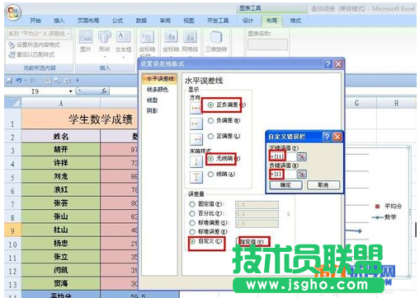Click cell containing 杜山
This screenshot has height=298, width=420.
coord(61,230)
